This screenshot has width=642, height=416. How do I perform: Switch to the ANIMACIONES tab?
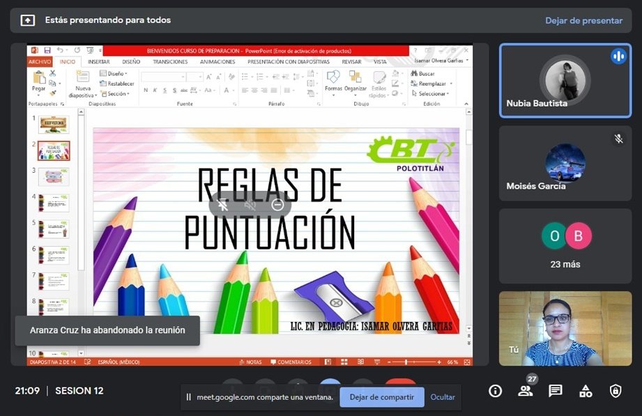tap(217, 62)
